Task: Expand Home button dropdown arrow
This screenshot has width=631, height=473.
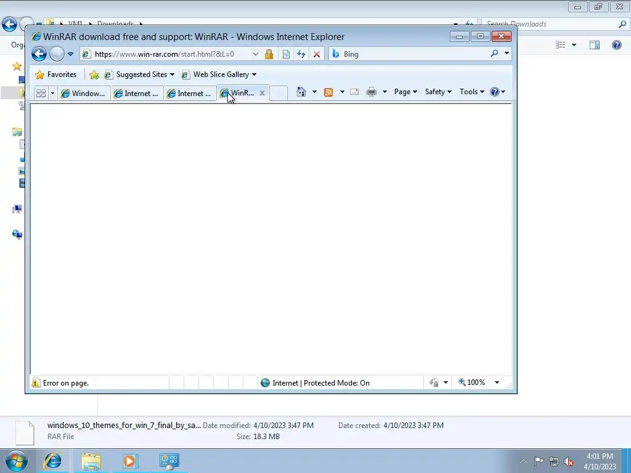Action: coord(314,92)
